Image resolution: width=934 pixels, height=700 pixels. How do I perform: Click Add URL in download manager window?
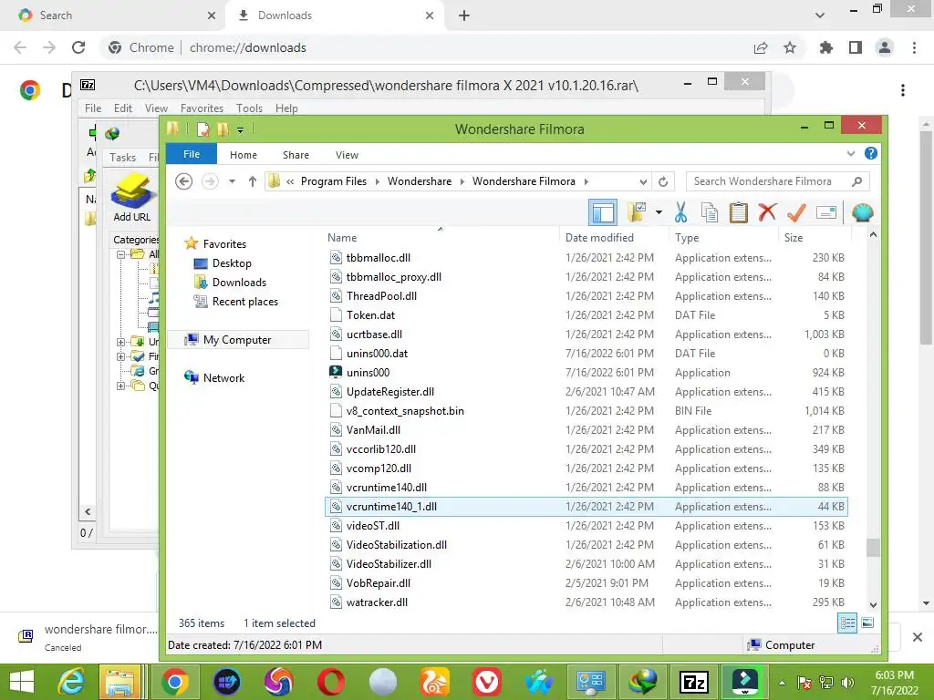[x=132, y=198]
